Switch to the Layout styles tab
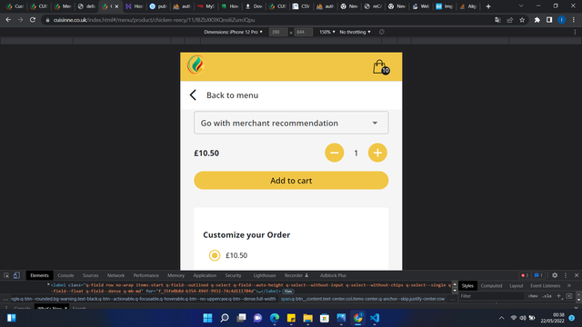 click(517, 286)
